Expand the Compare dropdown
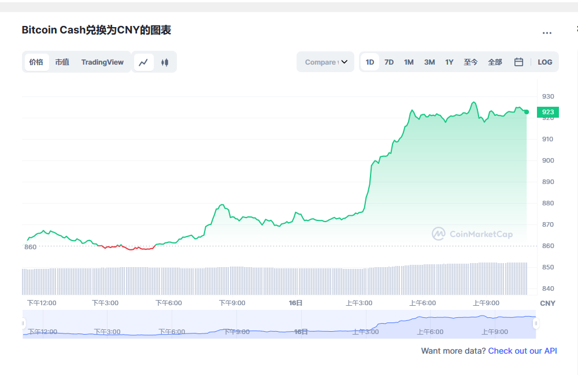 pyautogui.click(x=325, y=62)
